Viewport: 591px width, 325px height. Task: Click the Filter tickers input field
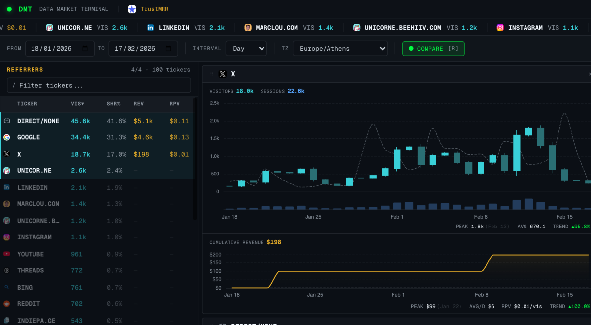coord(98,85)
